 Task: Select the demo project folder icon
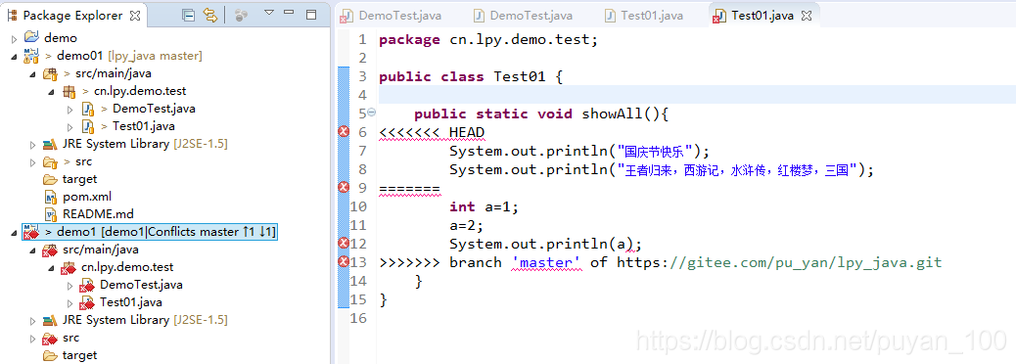31,37
